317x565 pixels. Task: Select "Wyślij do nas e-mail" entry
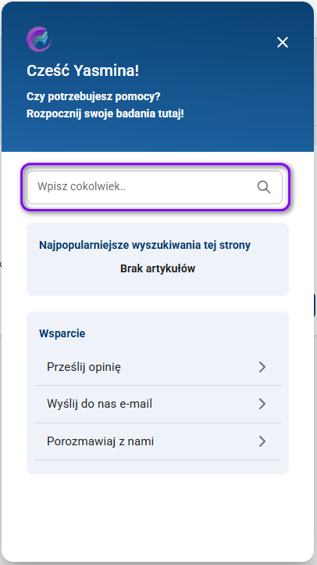(x=158, y=404)
